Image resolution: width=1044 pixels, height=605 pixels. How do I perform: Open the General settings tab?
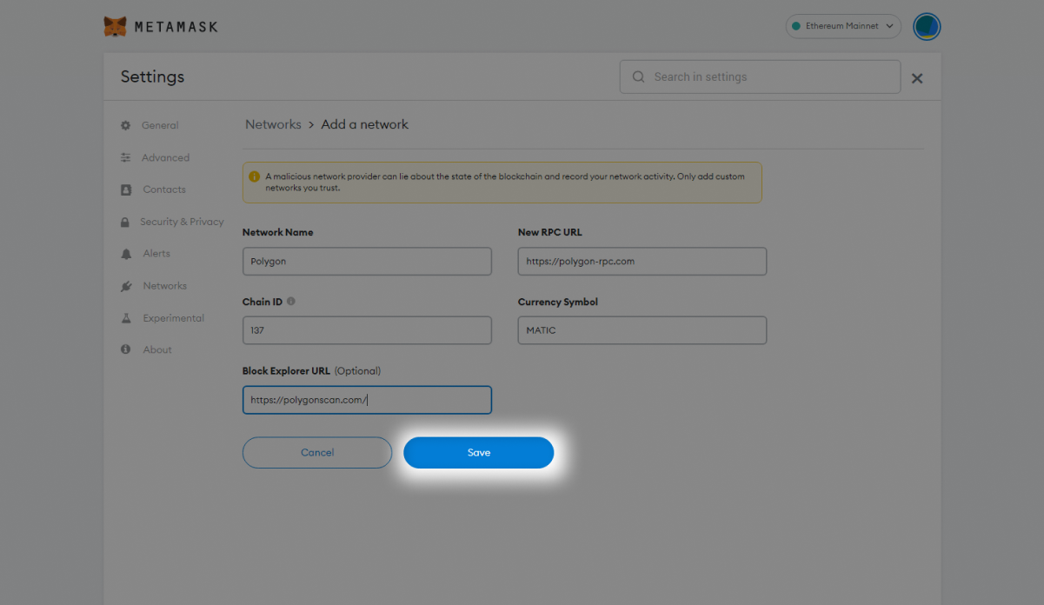point(160,125)
